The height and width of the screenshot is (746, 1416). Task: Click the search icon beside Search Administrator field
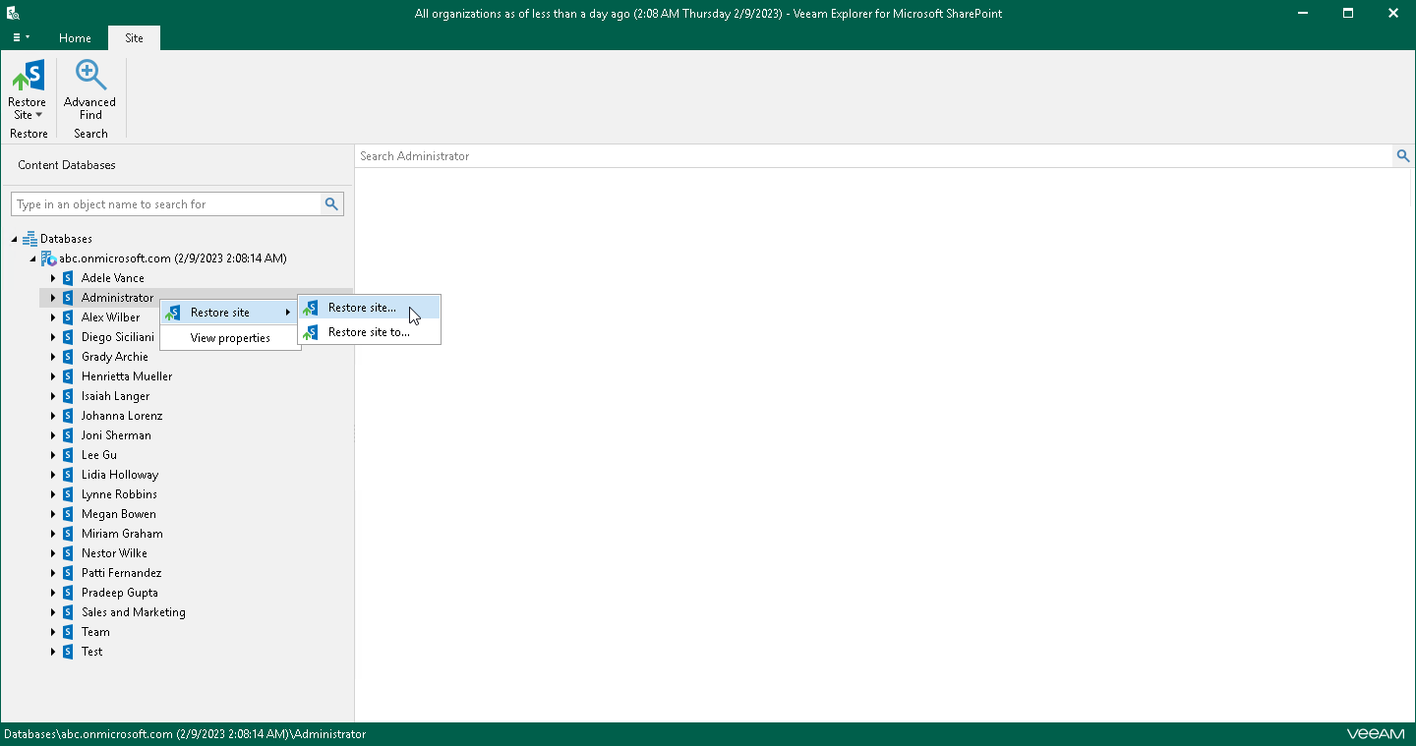click(1403, 155)
